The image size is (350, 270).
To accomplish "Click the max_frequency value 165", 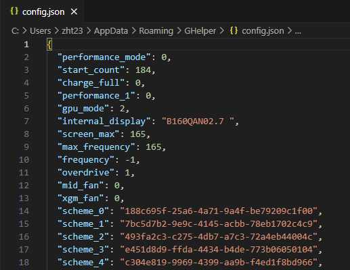I will point(154,147).
